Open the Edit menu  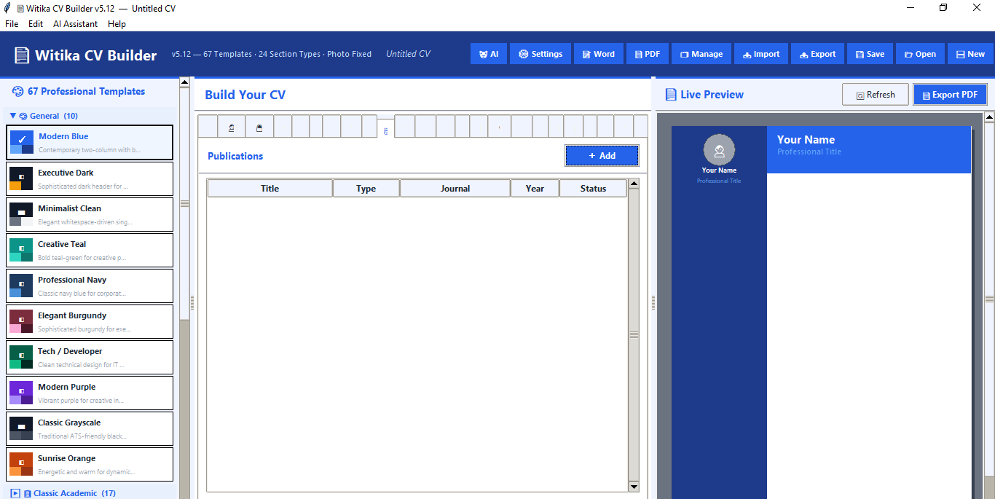pos(36,24)
